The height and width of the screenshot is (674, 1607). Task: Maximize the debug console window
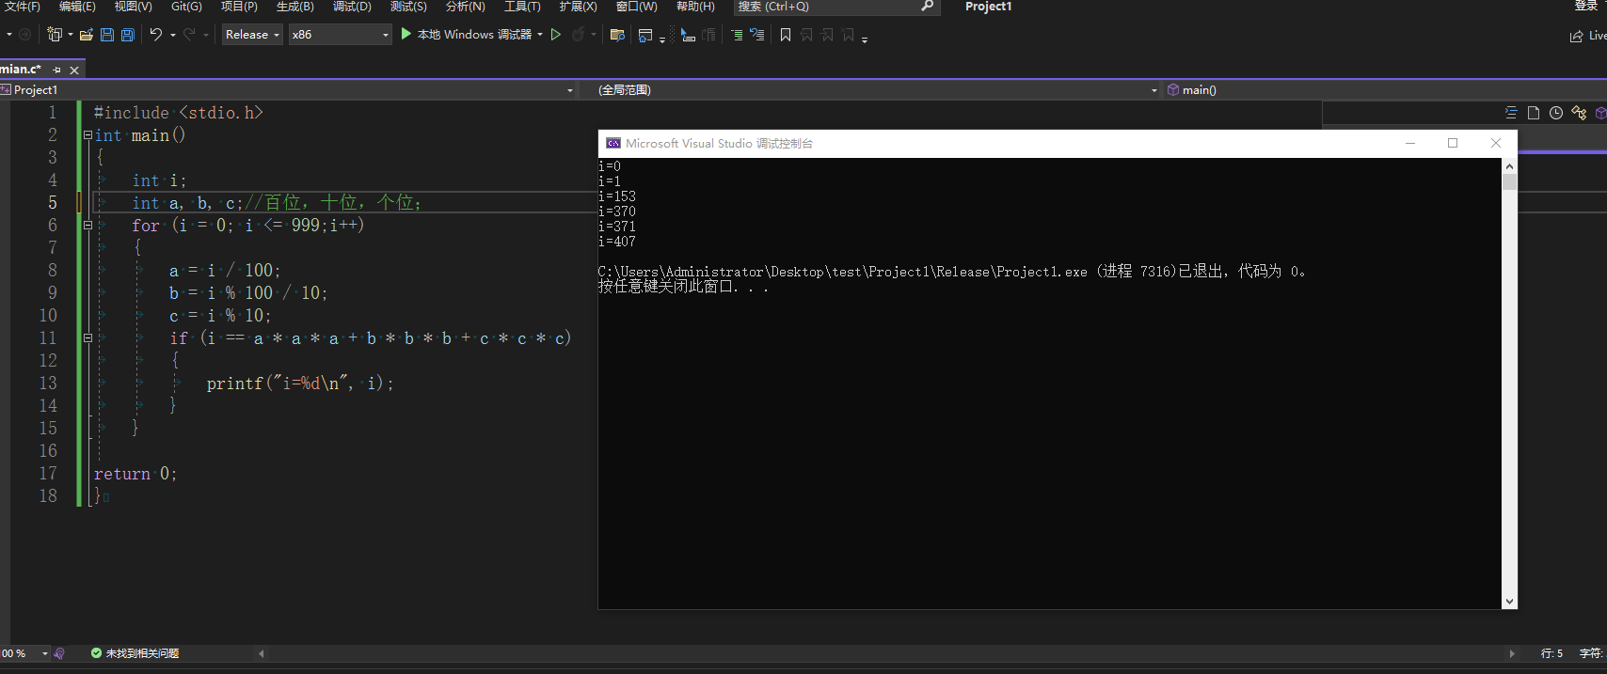tap(1453, 143)
